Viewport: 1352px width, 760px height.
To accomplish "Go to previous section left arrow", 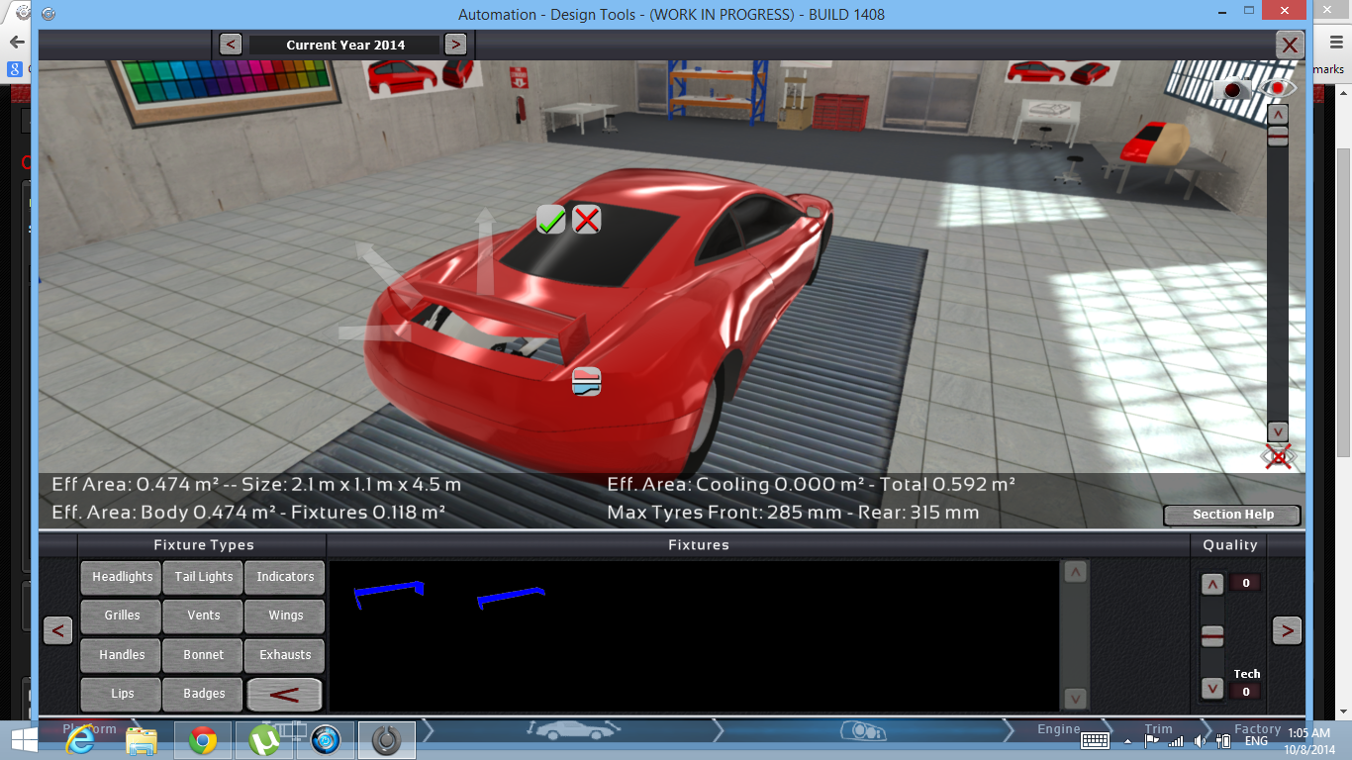I will tap(58, 630).
